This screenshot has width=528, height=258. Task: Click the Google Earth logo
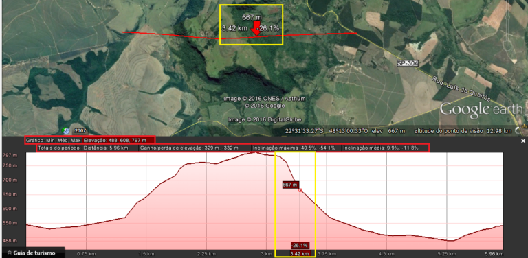coord(481,110)
